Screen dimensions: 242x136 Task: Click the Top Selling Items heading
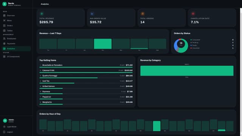48,60
